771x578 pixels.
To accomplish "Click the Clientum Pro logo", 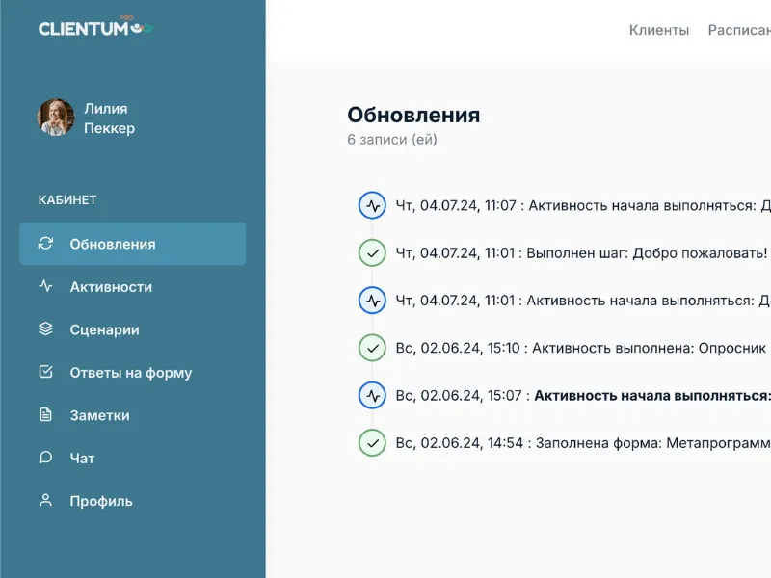I will tap(95, 28).
